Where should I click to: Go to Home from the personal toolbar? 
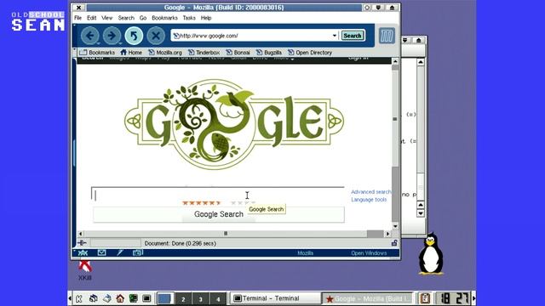click(x=131, y=53)
